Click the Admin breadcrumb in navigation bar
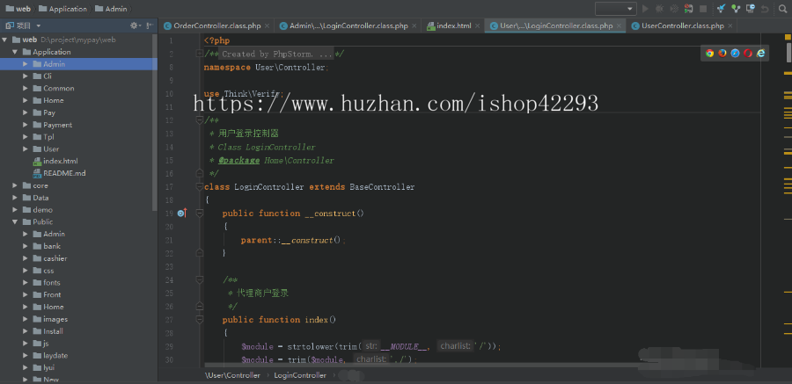The height and width of the screenshot is (384, 792). tap(110, 9)
